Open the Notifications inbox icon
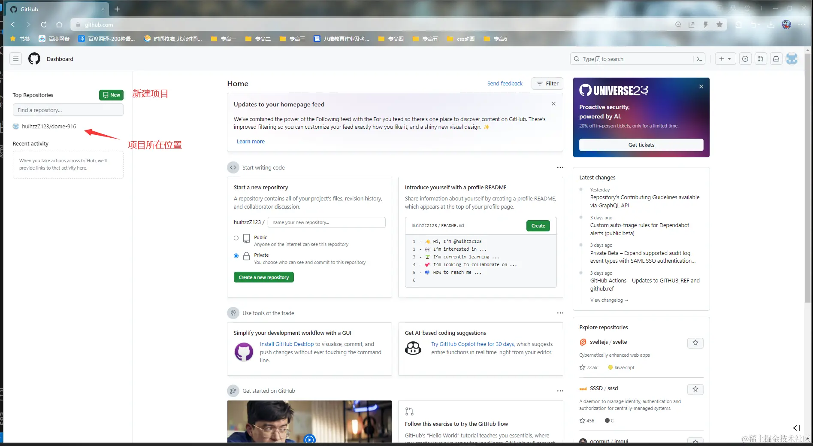813x446 pixels. (776, 59)
